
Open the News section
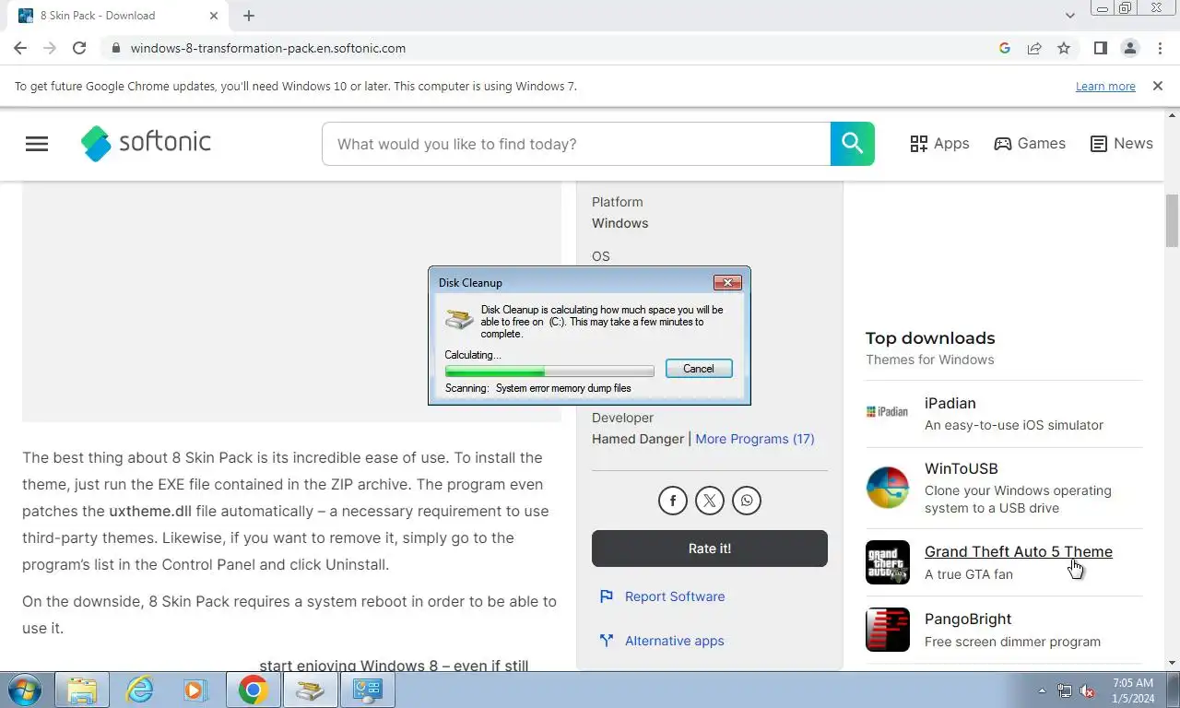[1121, 144]
